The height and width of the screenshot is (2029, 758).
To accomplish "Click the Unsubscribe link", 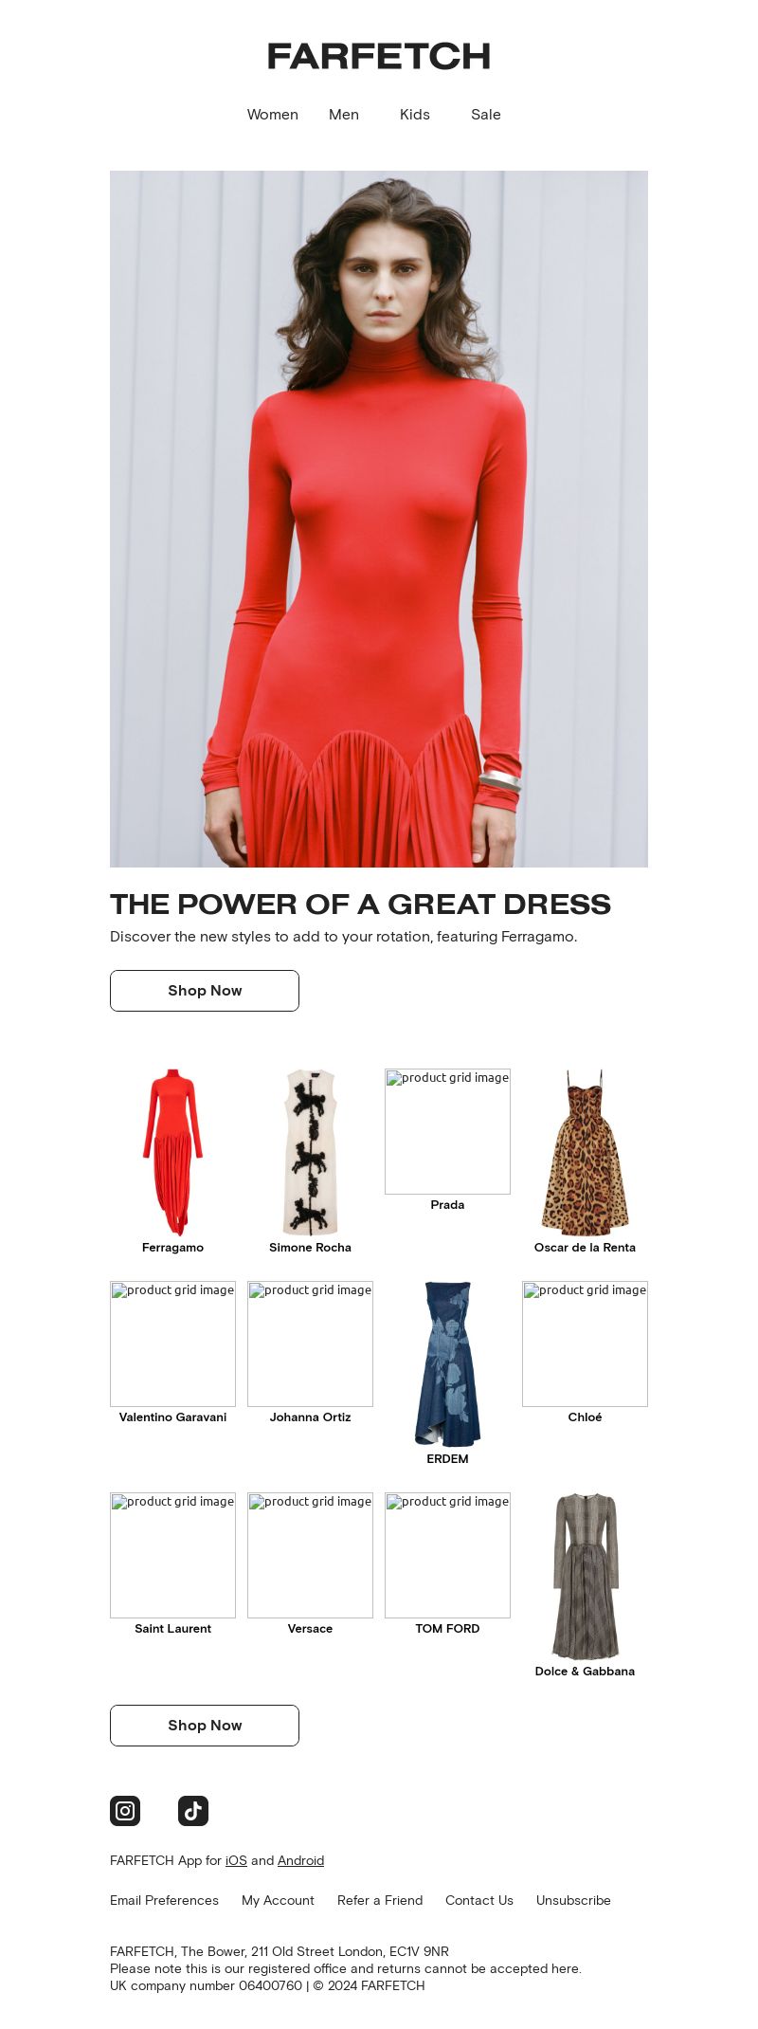I will (x=573, y=1901).
